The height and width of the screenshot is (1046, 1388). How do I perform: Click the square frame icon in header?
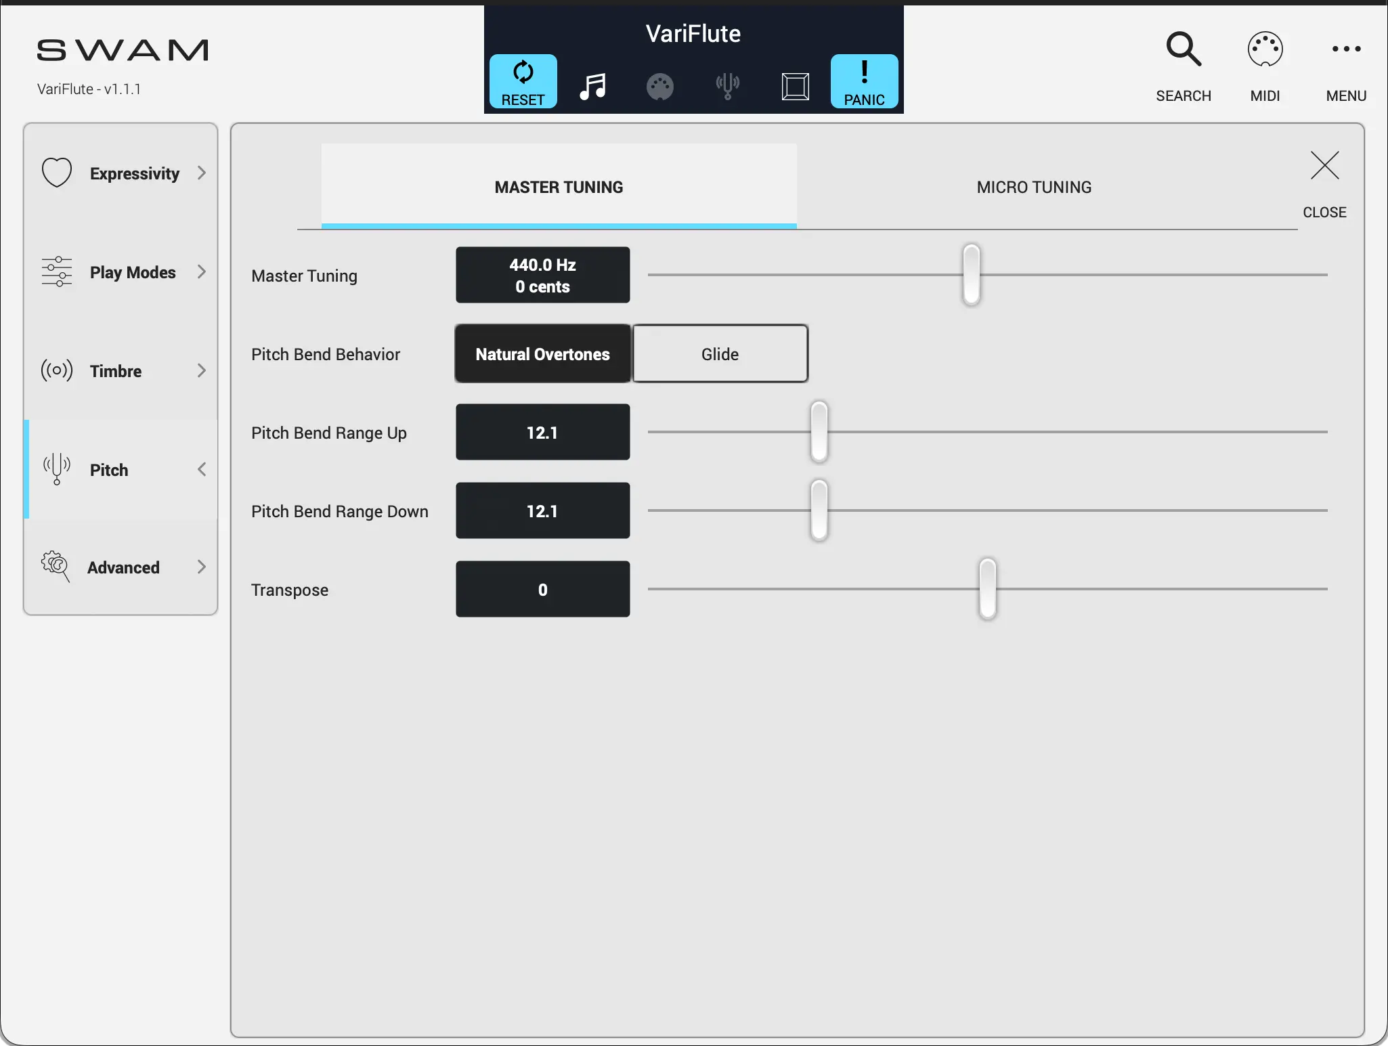tap(795, 87)
